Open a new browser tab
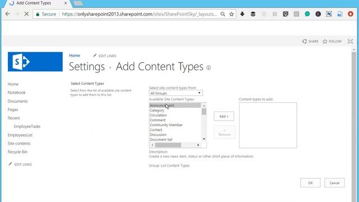Image resolution: width=359 pixels, height=202 pixels. pyautogui.click(x=78, y=3)
